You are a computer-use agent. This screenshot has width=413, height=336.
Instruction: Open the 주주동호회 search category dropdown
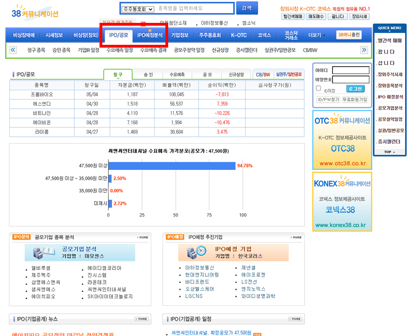(137, 9)
